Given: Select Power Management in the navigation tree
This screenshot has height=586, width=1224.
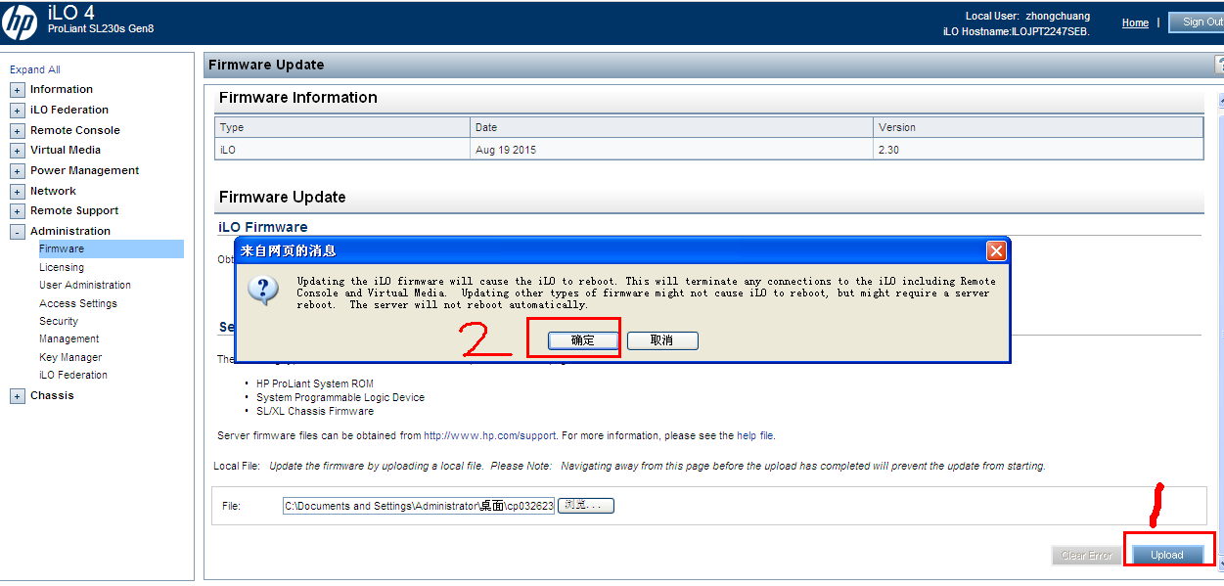Looking at the screenshot, I should point(84,170).
